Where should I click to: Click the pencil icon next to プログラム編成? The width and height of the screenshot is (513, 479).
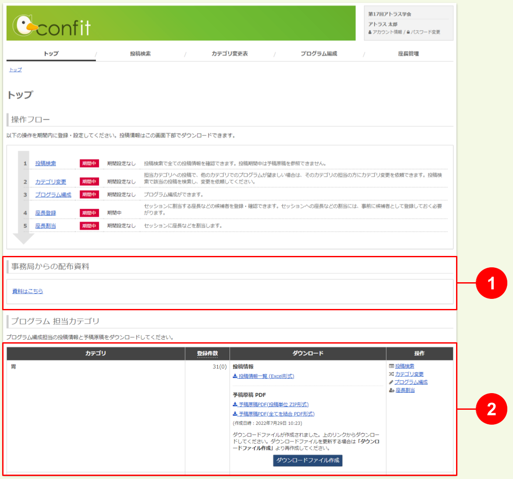391,382
